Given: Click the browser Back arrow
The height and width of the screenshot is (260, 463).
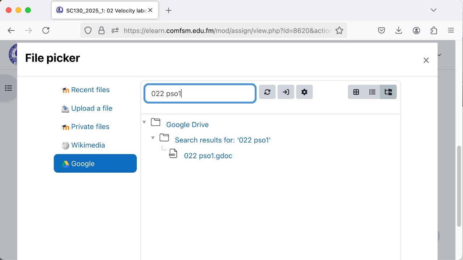Looking at the screenshot, I should (x=11, y=31).
